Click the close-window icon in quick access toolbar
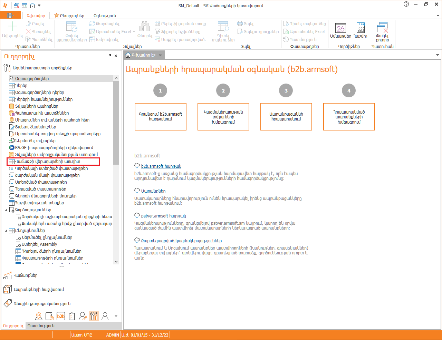Image resolution: width=442 pixels, height=340 pixels. (17, 6)
